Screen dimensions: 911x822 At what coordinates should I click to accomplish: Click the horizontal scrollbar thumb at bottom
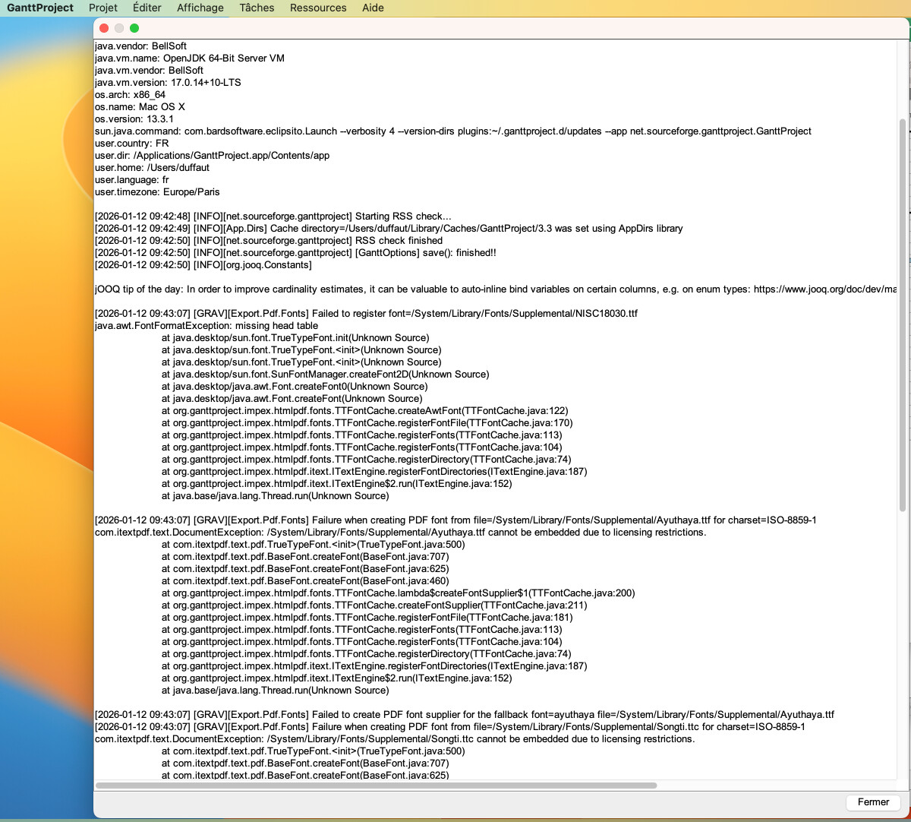376,786
